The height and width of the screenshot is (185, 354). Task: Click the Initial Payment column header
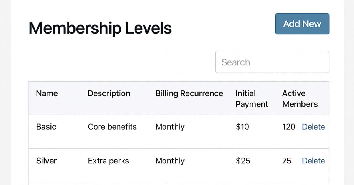click(x=252, y=99)
